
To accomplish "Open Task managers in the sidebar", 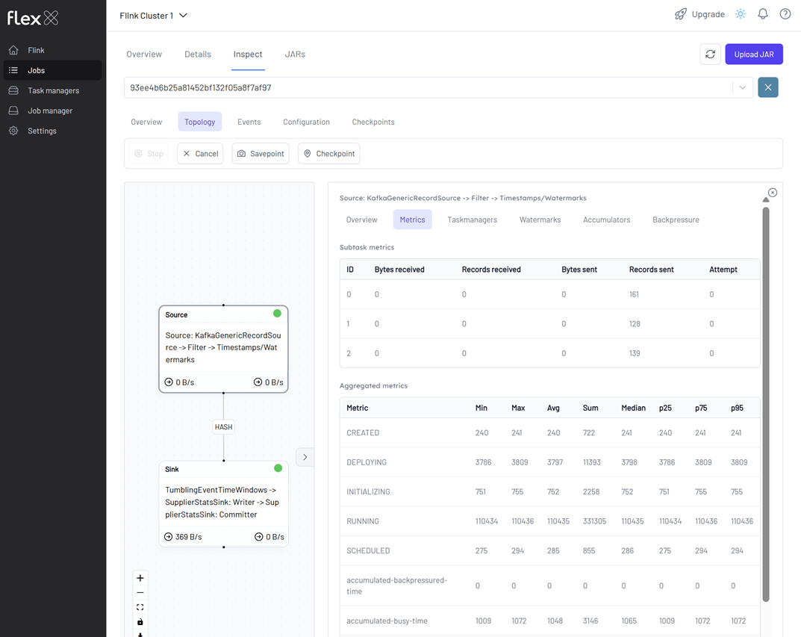I will [x=53, y=90].
